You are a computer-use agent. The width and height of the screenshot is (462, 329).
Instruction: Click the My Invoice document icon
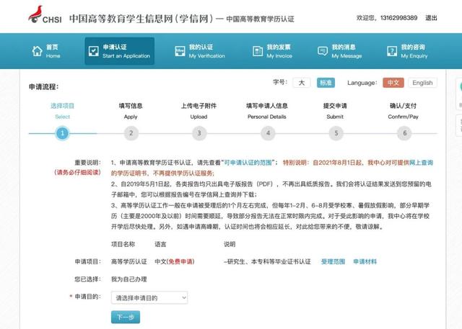(258, 51)
